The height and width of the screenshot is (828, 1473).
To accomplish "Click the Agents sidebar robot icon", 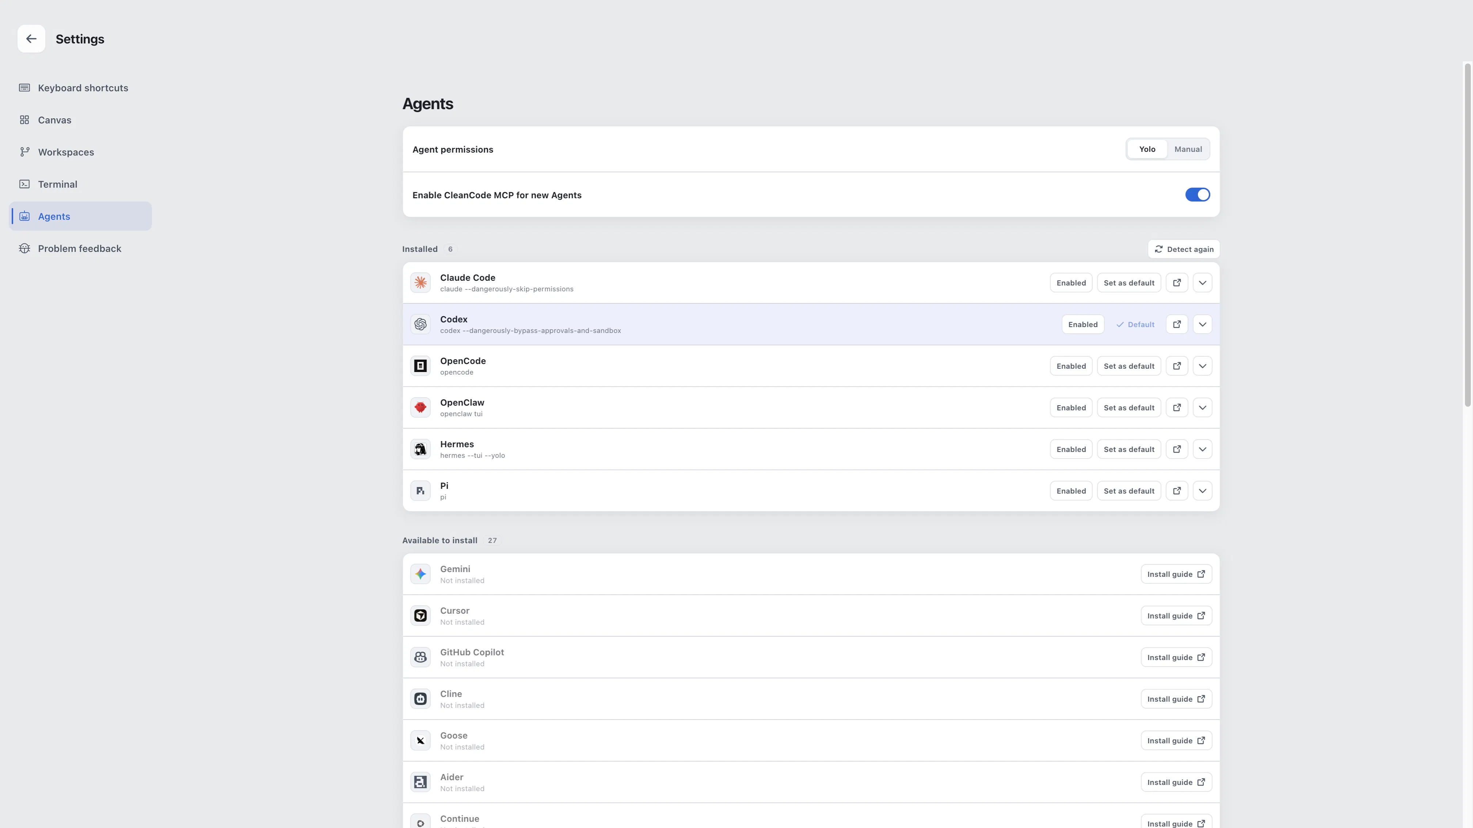I will pos(24,216).
